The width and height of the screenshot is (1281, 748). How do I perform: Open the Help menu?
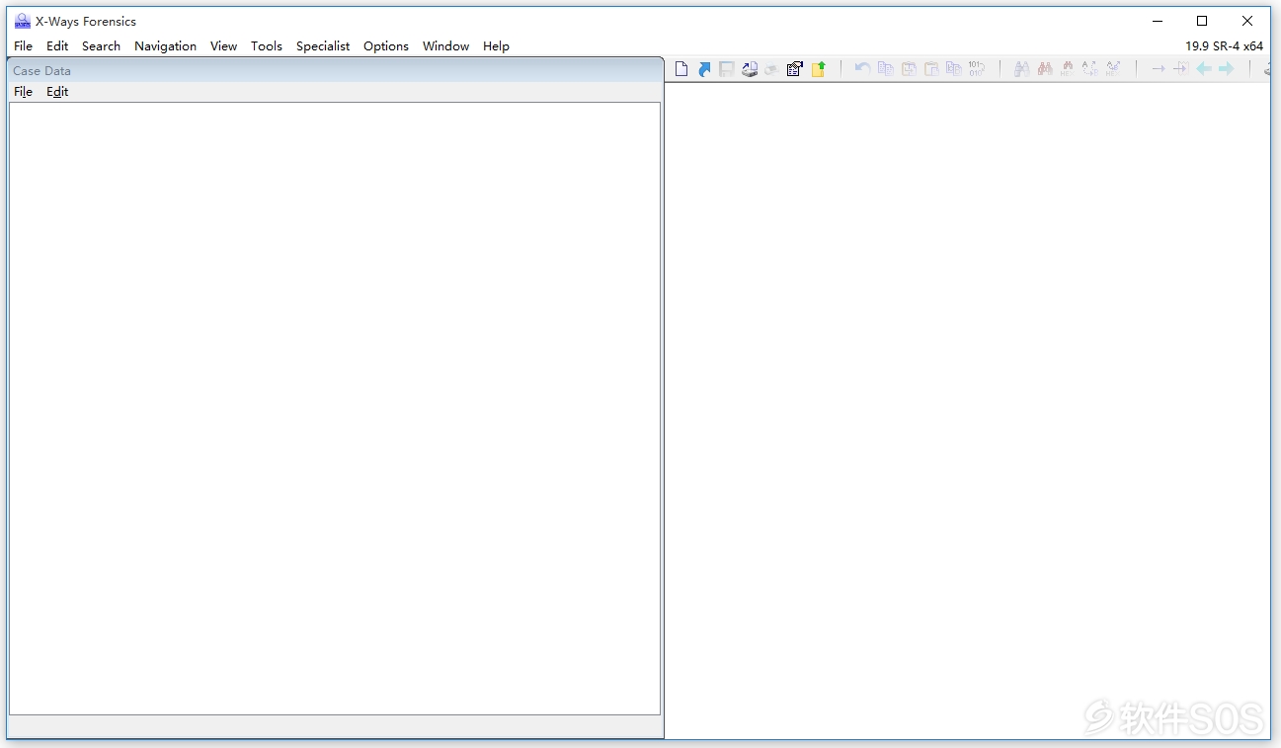(x=496, y=45)
